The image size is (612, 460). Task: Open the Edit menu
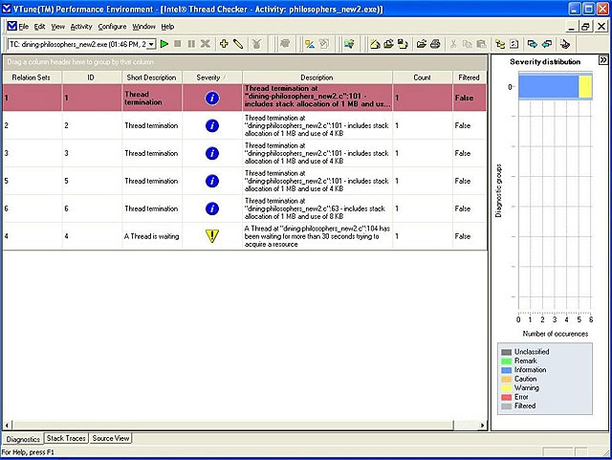pos(39,27)
